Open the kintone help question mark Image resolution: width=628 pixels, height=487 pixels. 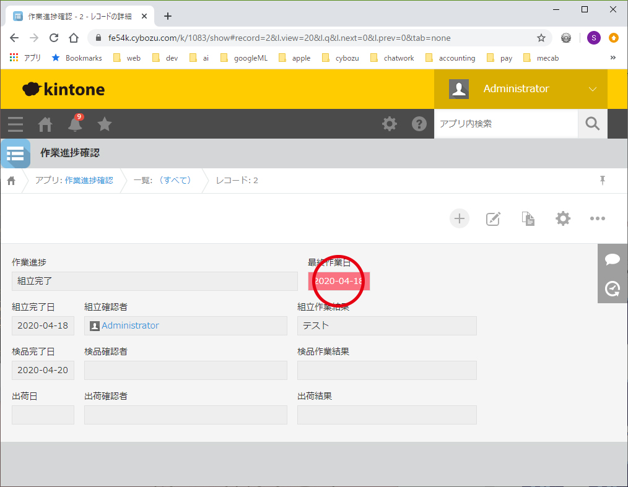coord(419,124)
